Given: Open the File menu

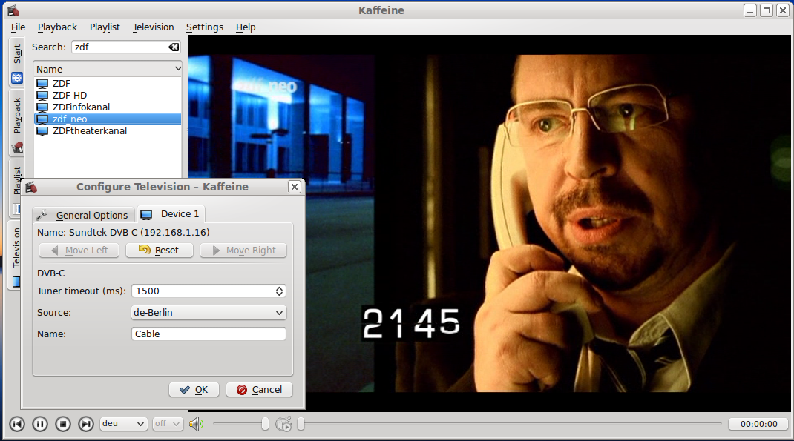Looking at the screenshot, I should pos(19,27).
